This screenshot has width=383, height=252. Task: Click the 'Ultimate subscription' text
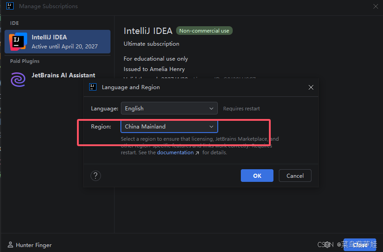(x=151, y=44)
